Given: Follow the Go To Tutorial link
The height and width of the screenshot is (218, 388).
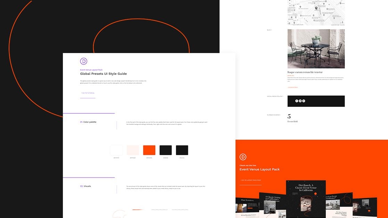Looking at the screenshot, I should coord(88,93).
